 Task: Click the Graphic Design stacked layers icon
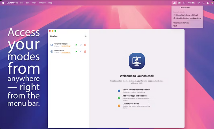52,45
